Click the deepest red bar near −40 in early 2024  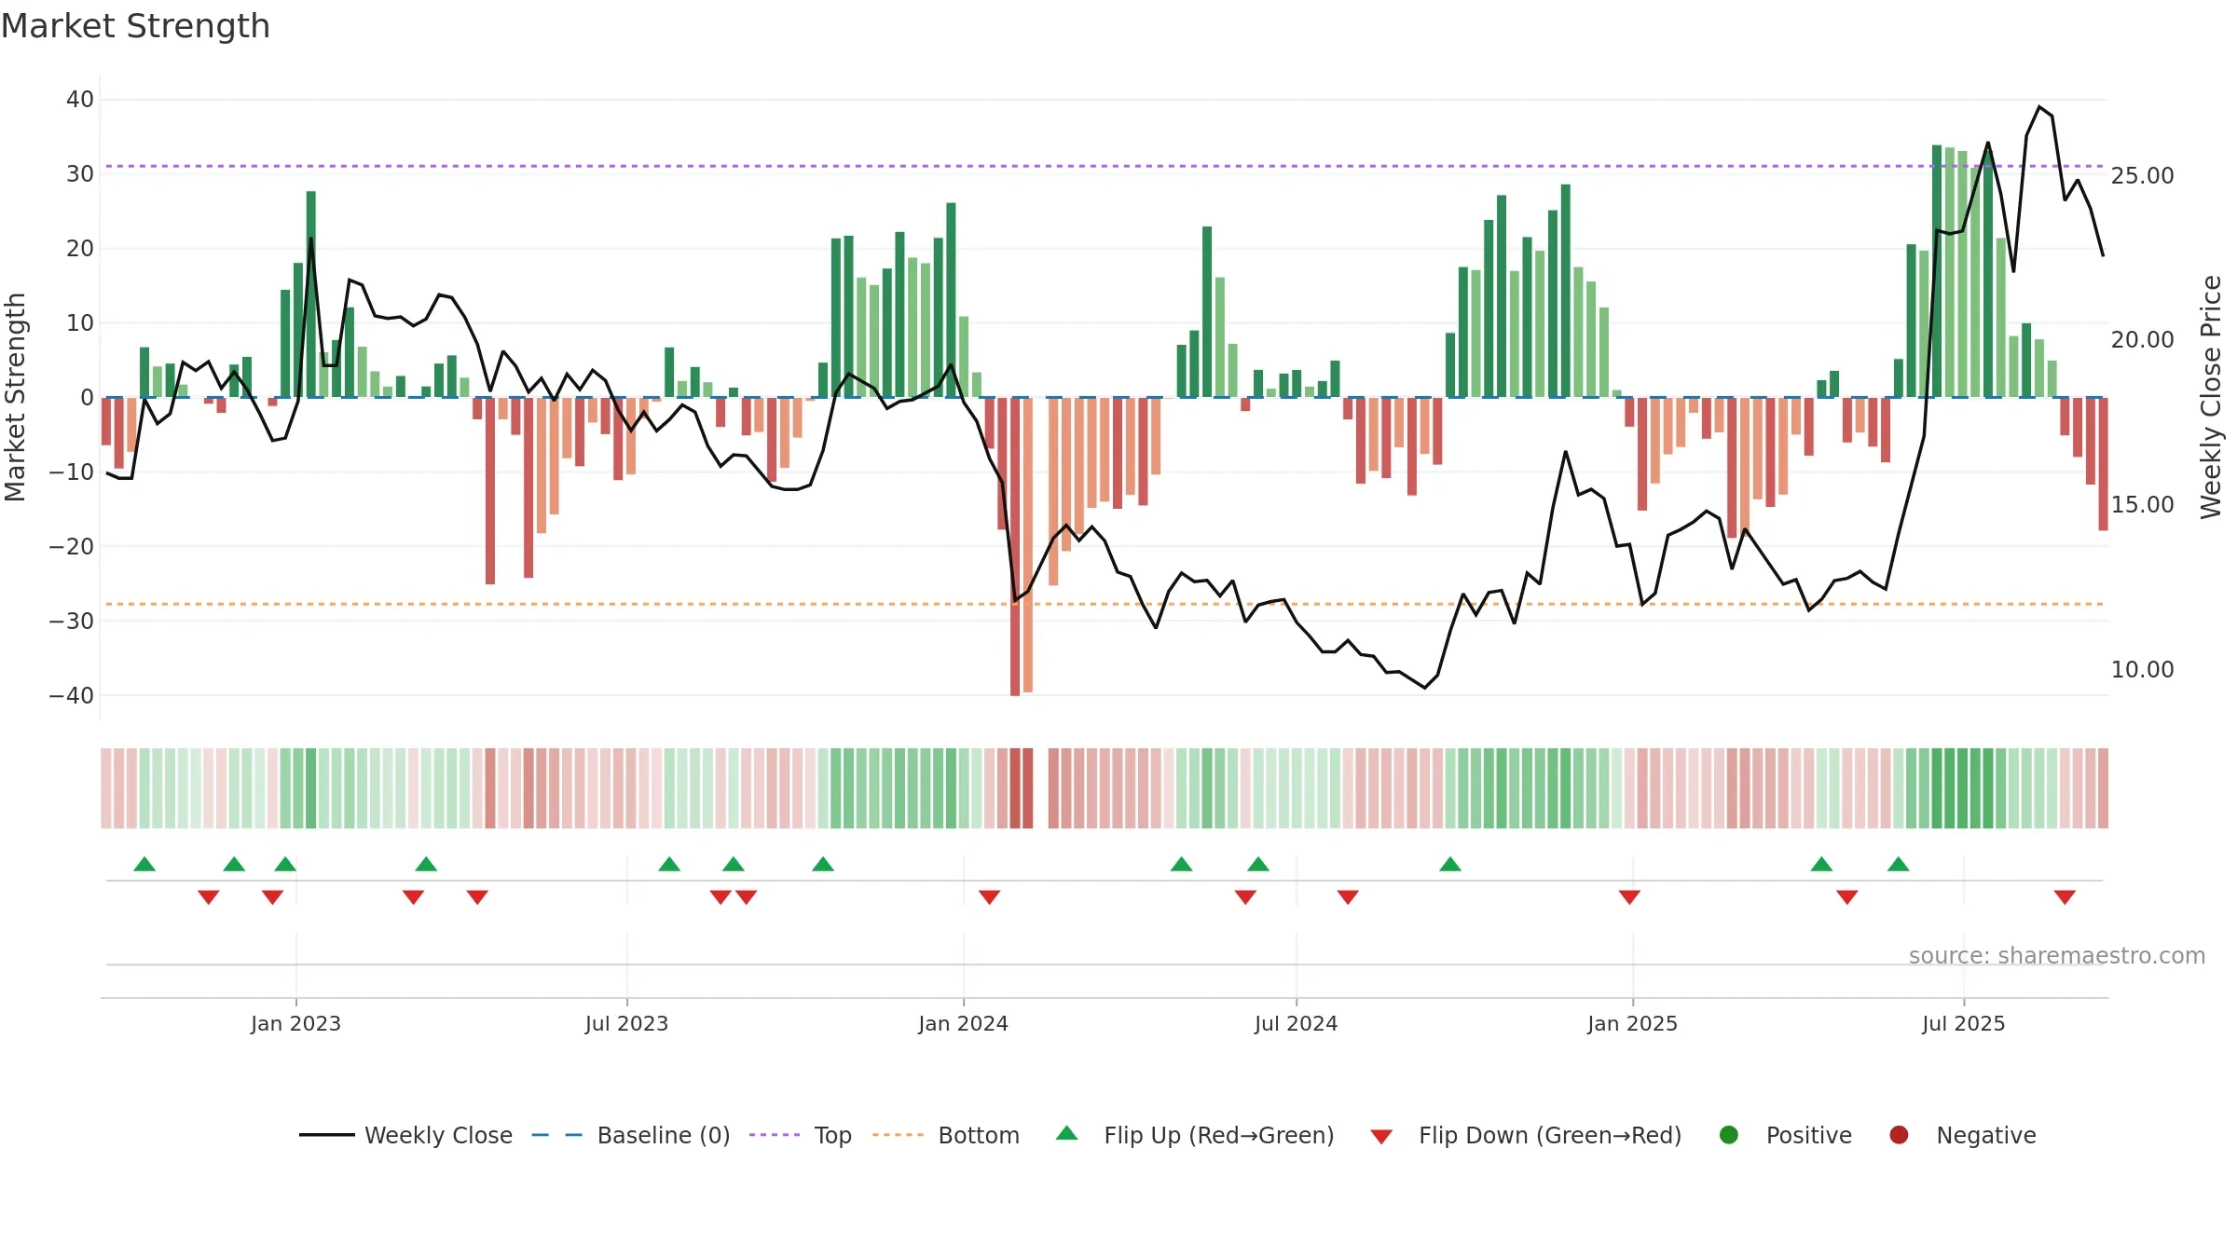coord(1015,546)
